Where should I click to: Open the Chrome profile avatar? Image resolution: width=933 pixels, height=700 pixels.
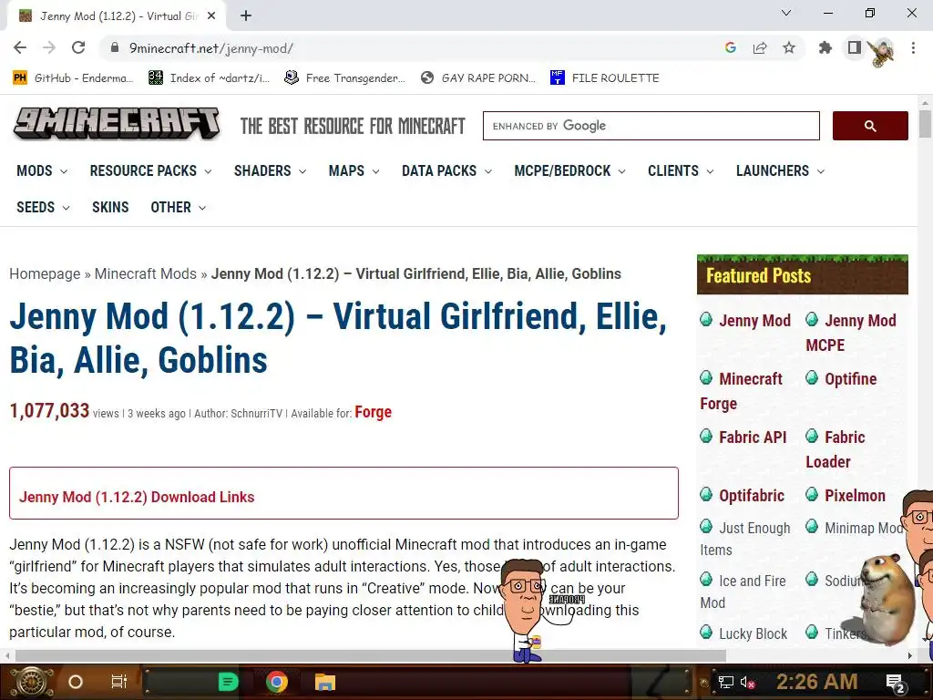click(x=882, y=50)
